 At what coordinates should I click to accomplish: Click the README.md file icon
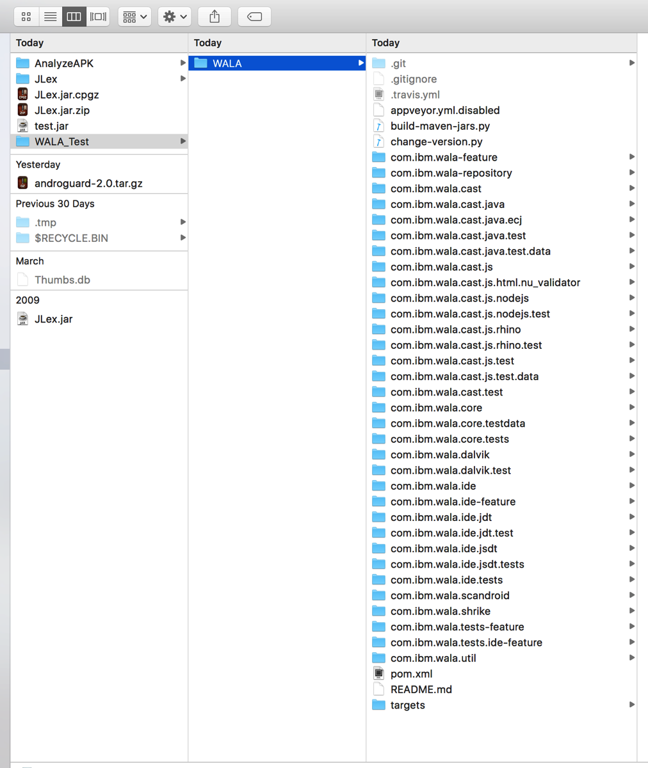379,689
